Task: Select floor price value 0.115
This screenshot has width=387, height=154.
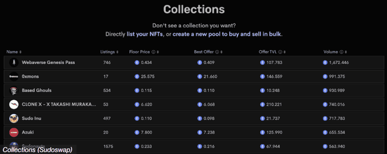Action: coord(146,91)
